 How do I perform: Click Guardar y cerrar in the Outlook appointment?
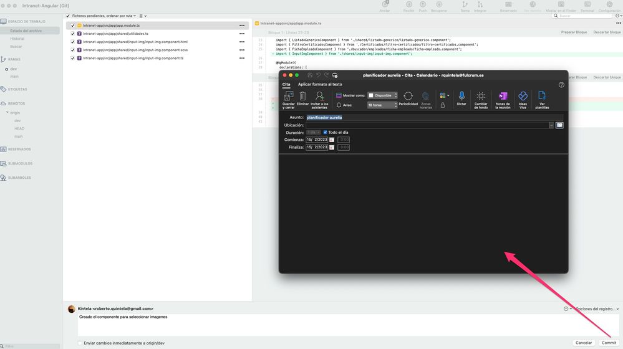(x=289, y=100)
